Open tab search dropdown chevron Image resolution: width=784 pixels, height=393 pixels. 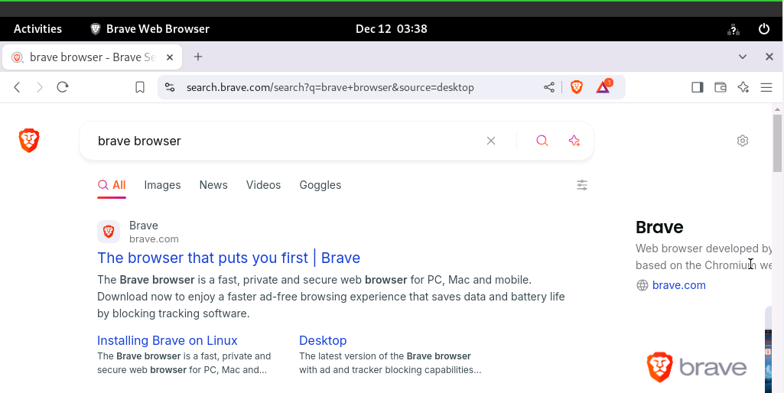point(743,57)
